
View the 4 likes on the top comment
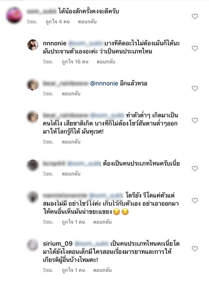click(x=58, y=22)
